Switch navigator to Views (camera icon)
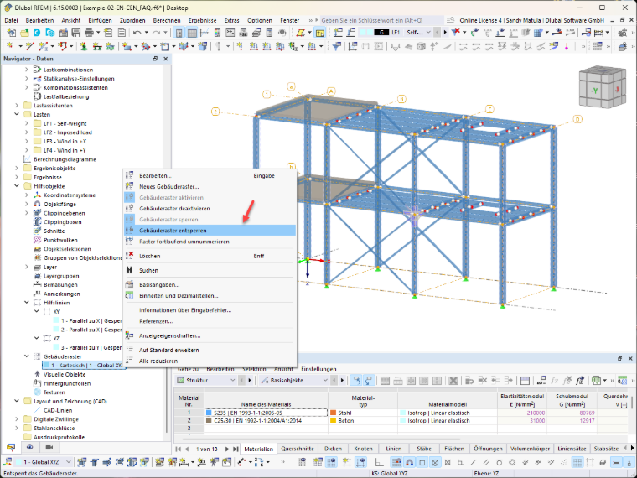 [x=49, y=447]
